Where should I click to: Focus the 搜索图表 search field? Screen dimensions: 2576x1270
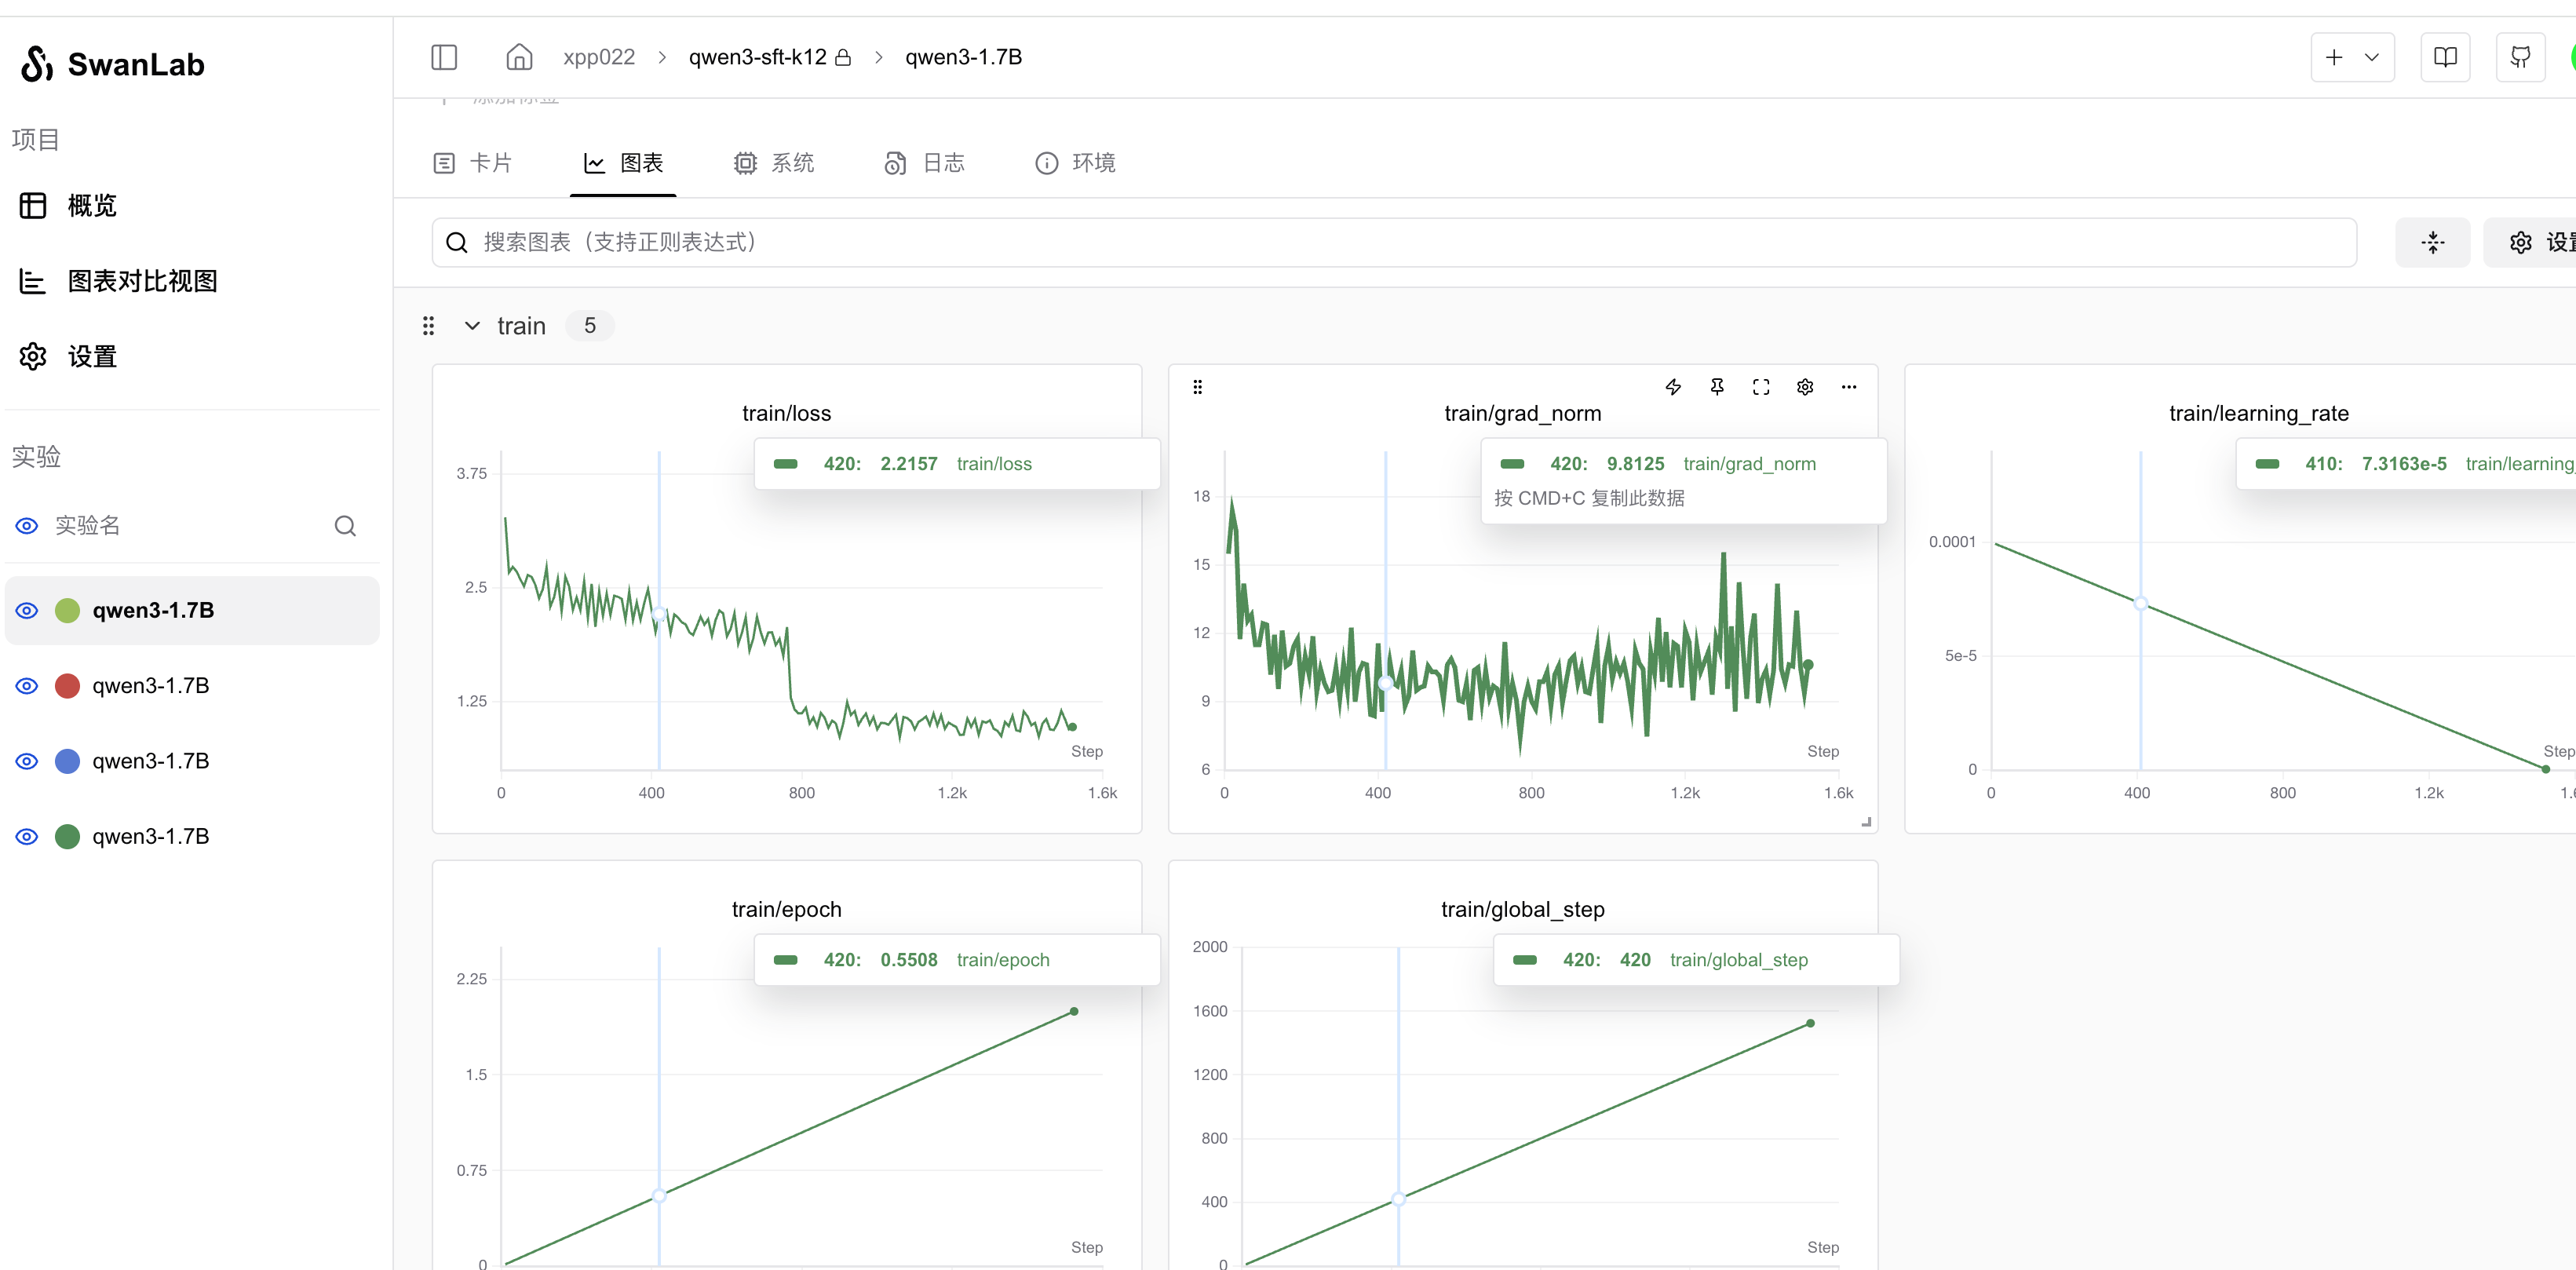tap(1394, 242)
